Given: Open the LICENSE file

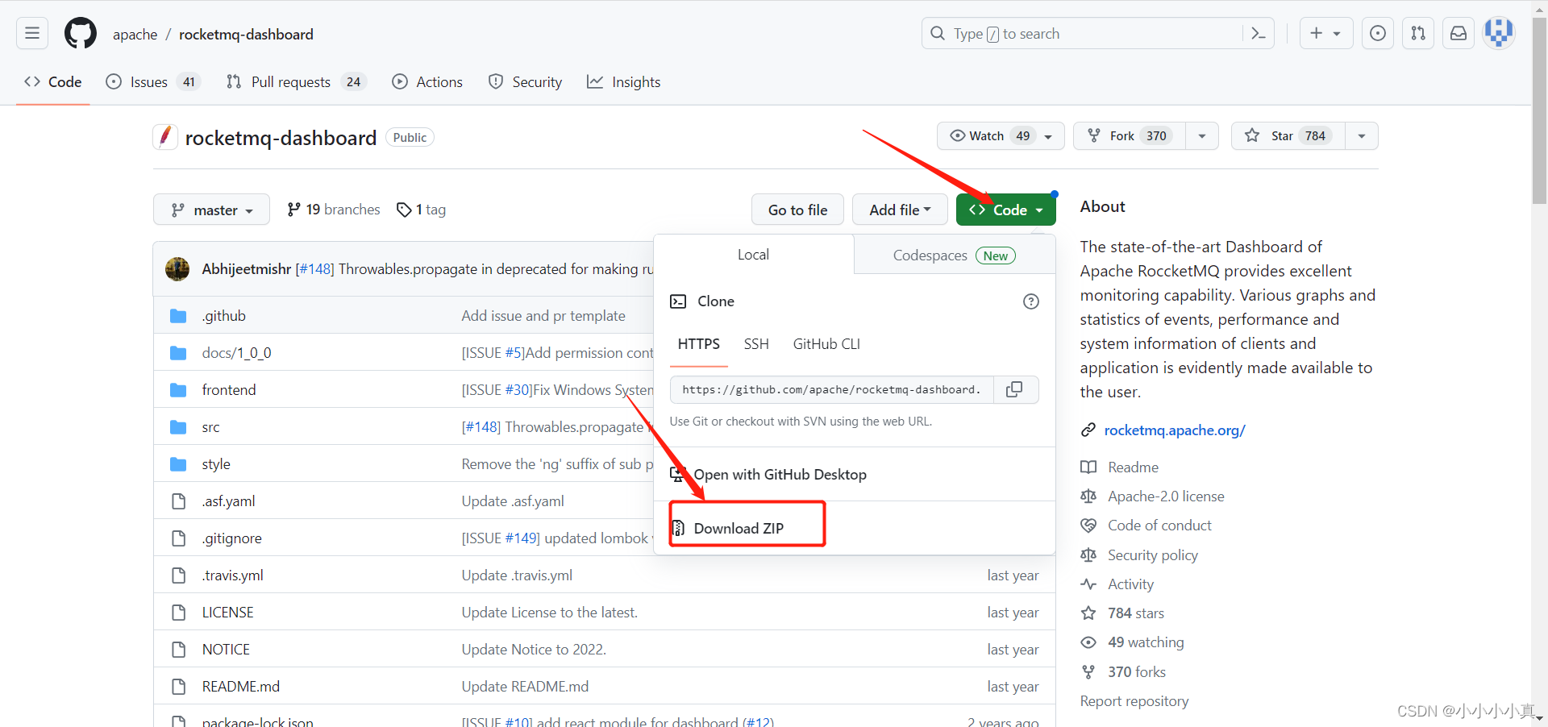Looking at the screenshot, I should click(227, 613).
